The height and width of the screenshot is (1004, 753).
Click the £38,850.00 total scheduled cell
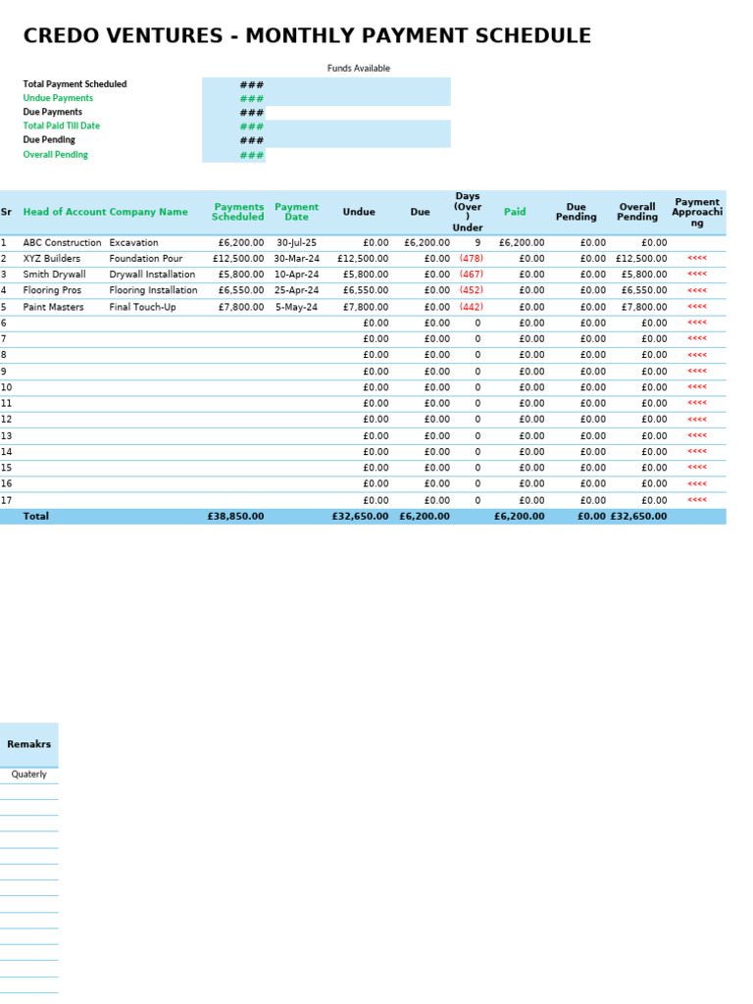pos(235,516)
